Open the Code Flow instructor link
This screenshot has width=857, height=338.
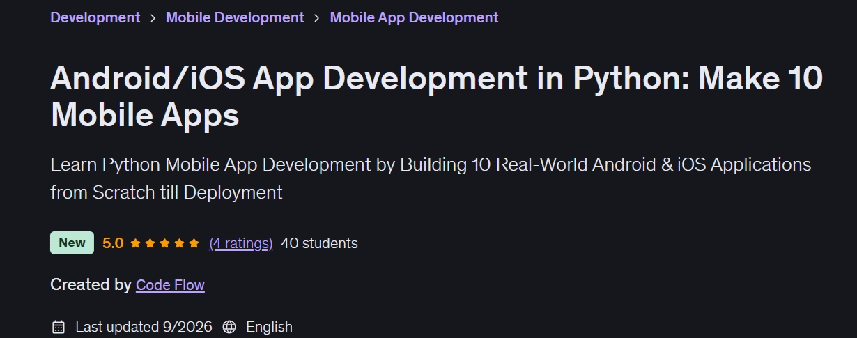[170, 284]
